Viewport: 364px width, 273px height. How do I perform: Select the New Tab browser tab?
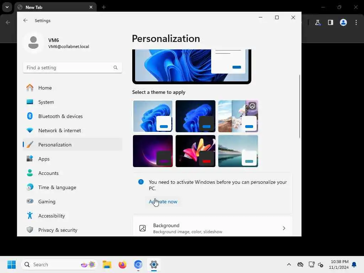pos(56,7)
